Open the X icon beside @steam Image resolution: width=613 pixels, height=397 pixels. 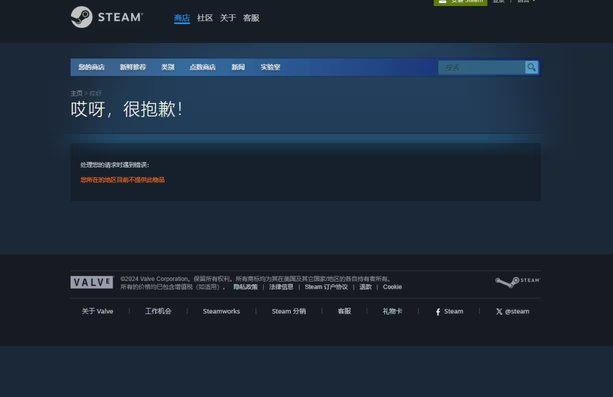pos(499,312)
